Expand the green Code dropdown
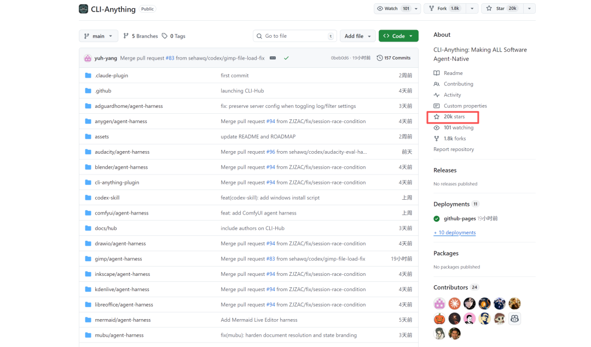Screen dimensions: 591x347 (398, 36)
